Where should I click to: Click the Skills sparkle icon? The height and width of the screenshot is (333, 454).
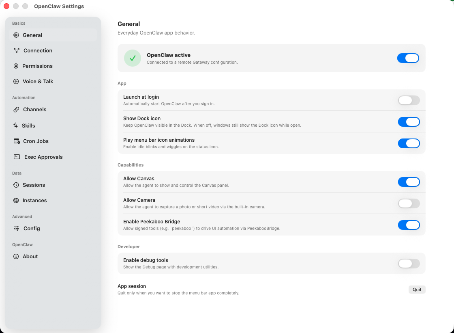[16, 125]
